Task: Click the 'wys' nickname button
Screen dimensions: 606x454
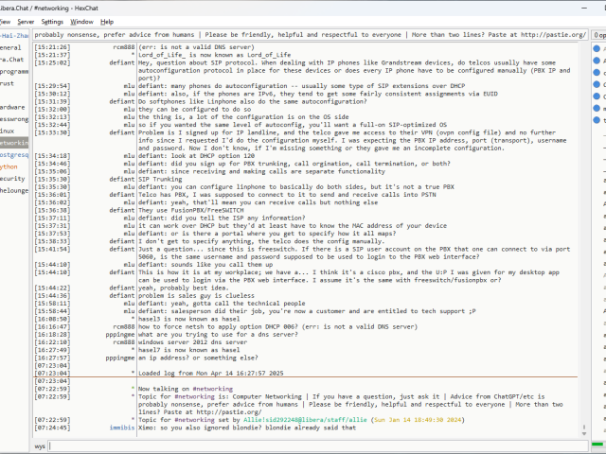Action: 40,445
